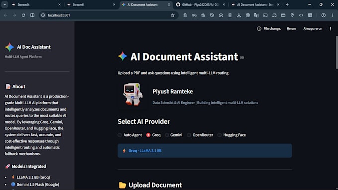
Task: Click the File change info icon
Action: [259, 29]
